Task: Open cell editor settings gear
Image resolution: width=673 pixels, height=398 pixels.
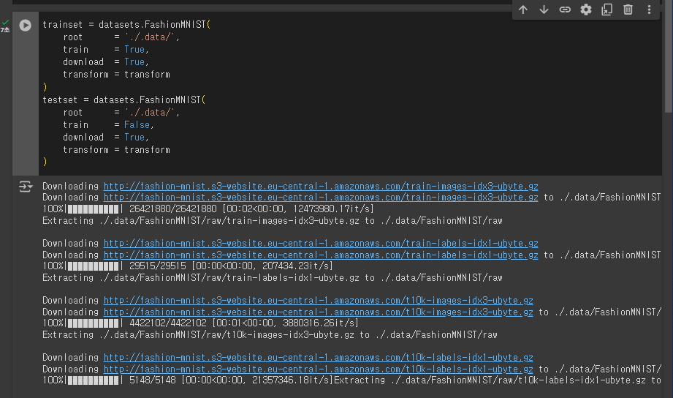Action: tap(586, 10)
